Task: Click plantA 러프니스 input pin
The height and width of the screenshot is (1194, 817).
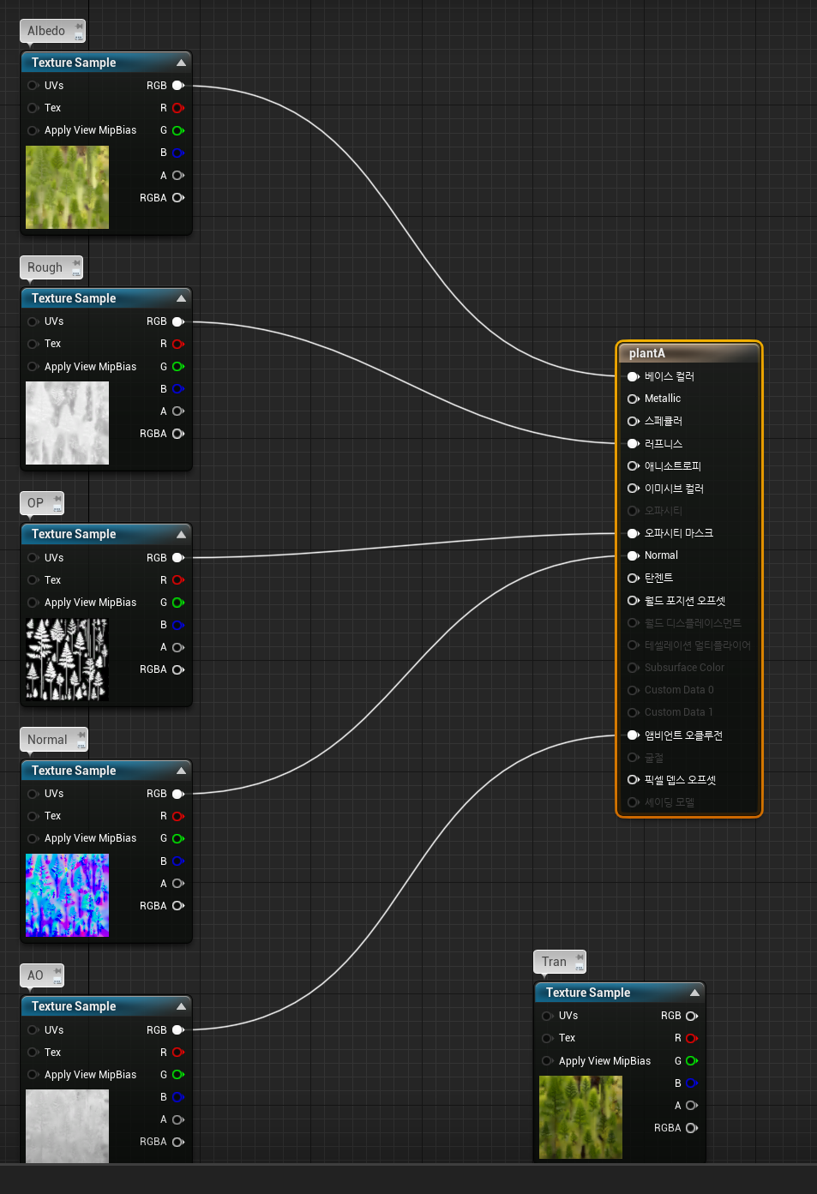Action: pos(634,444)
